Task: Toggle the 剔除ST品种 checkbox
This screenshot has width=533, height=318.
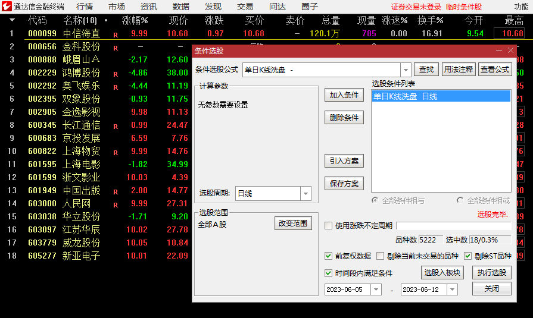Action: tap(467, 256)
